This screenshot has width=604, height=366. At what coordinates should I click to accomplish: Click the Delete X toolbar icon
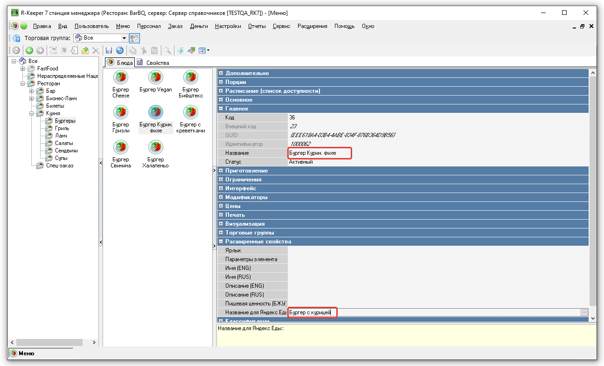[96, 50]
